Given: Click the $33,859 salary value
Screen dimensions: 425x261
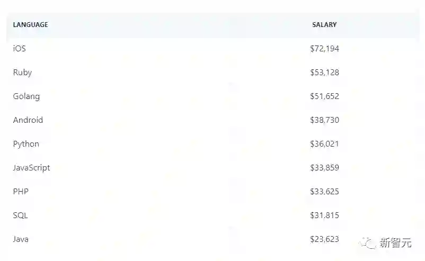Looking at the screenshot, I should [324, 168].
